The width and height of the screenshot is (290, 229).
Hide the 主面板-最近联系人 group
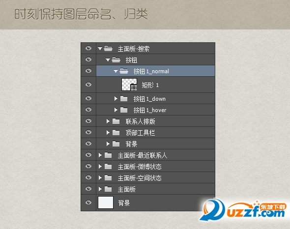pyautogui.click(x=88, y=155)
